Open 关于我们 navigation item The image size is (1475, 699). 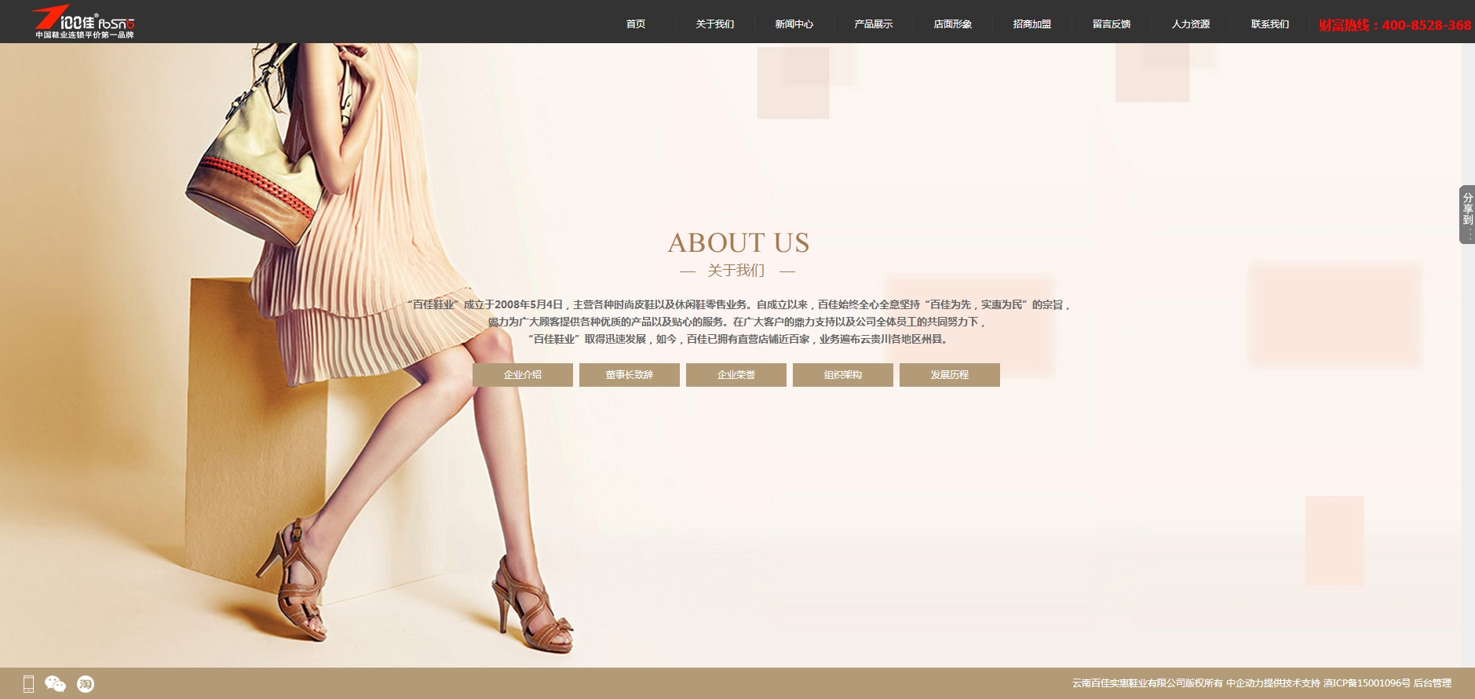pos(715,24)
